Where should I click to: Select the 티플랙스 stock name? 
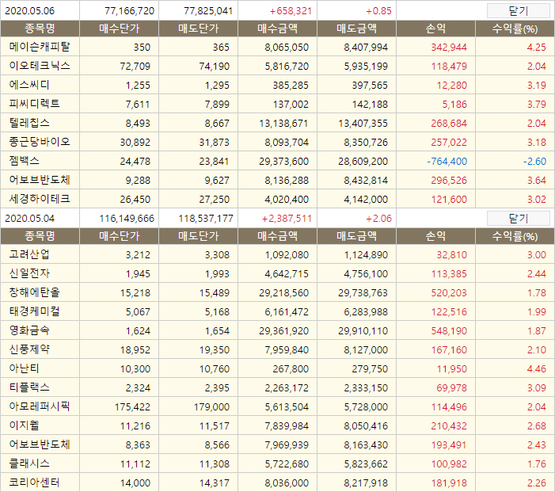click(29, 387)
